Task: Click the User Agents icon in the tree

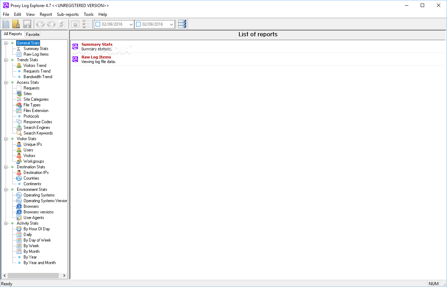Action: [x=19, y=218]
